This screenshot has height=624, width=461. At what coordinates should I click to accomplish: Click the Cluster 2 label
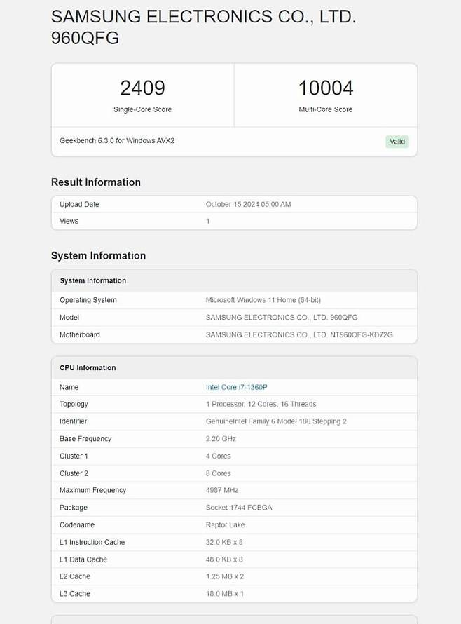74,473
